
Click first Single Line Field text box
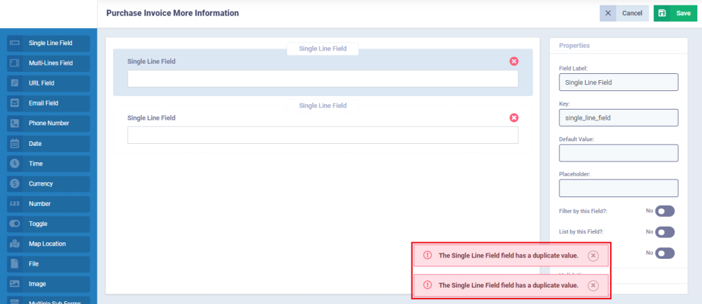[x=323, y=79]
